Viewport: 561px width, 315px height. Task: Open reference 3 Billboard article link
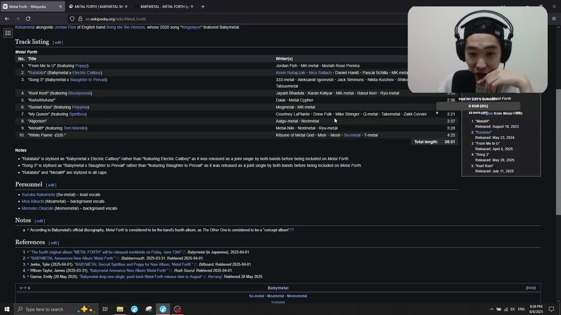tap(135, 265)
